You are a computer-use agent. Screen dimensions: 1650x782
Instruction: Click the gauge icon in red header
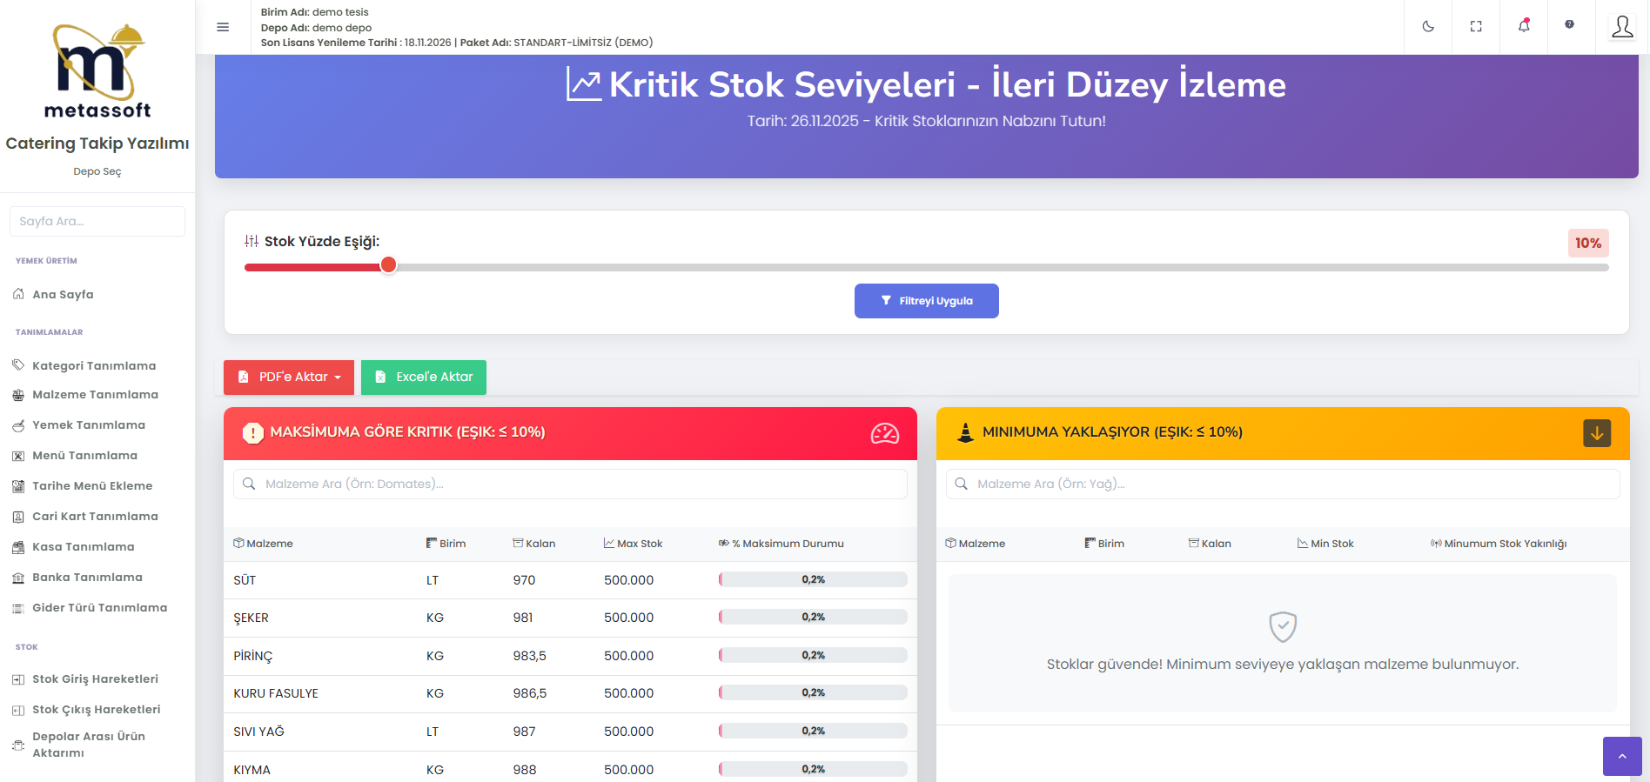pos(884,433)
